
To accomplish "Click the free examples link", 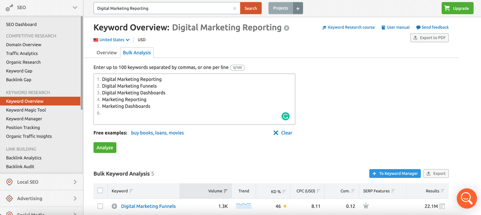I will (x=157, y=133).
